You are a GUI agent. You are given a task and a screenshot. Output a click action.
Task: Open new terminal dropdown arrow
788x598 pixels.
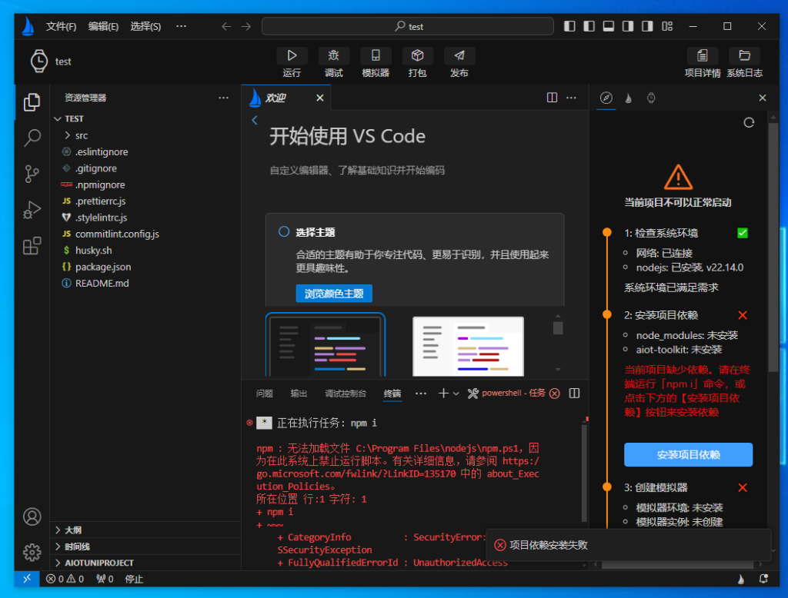[456, 394]
